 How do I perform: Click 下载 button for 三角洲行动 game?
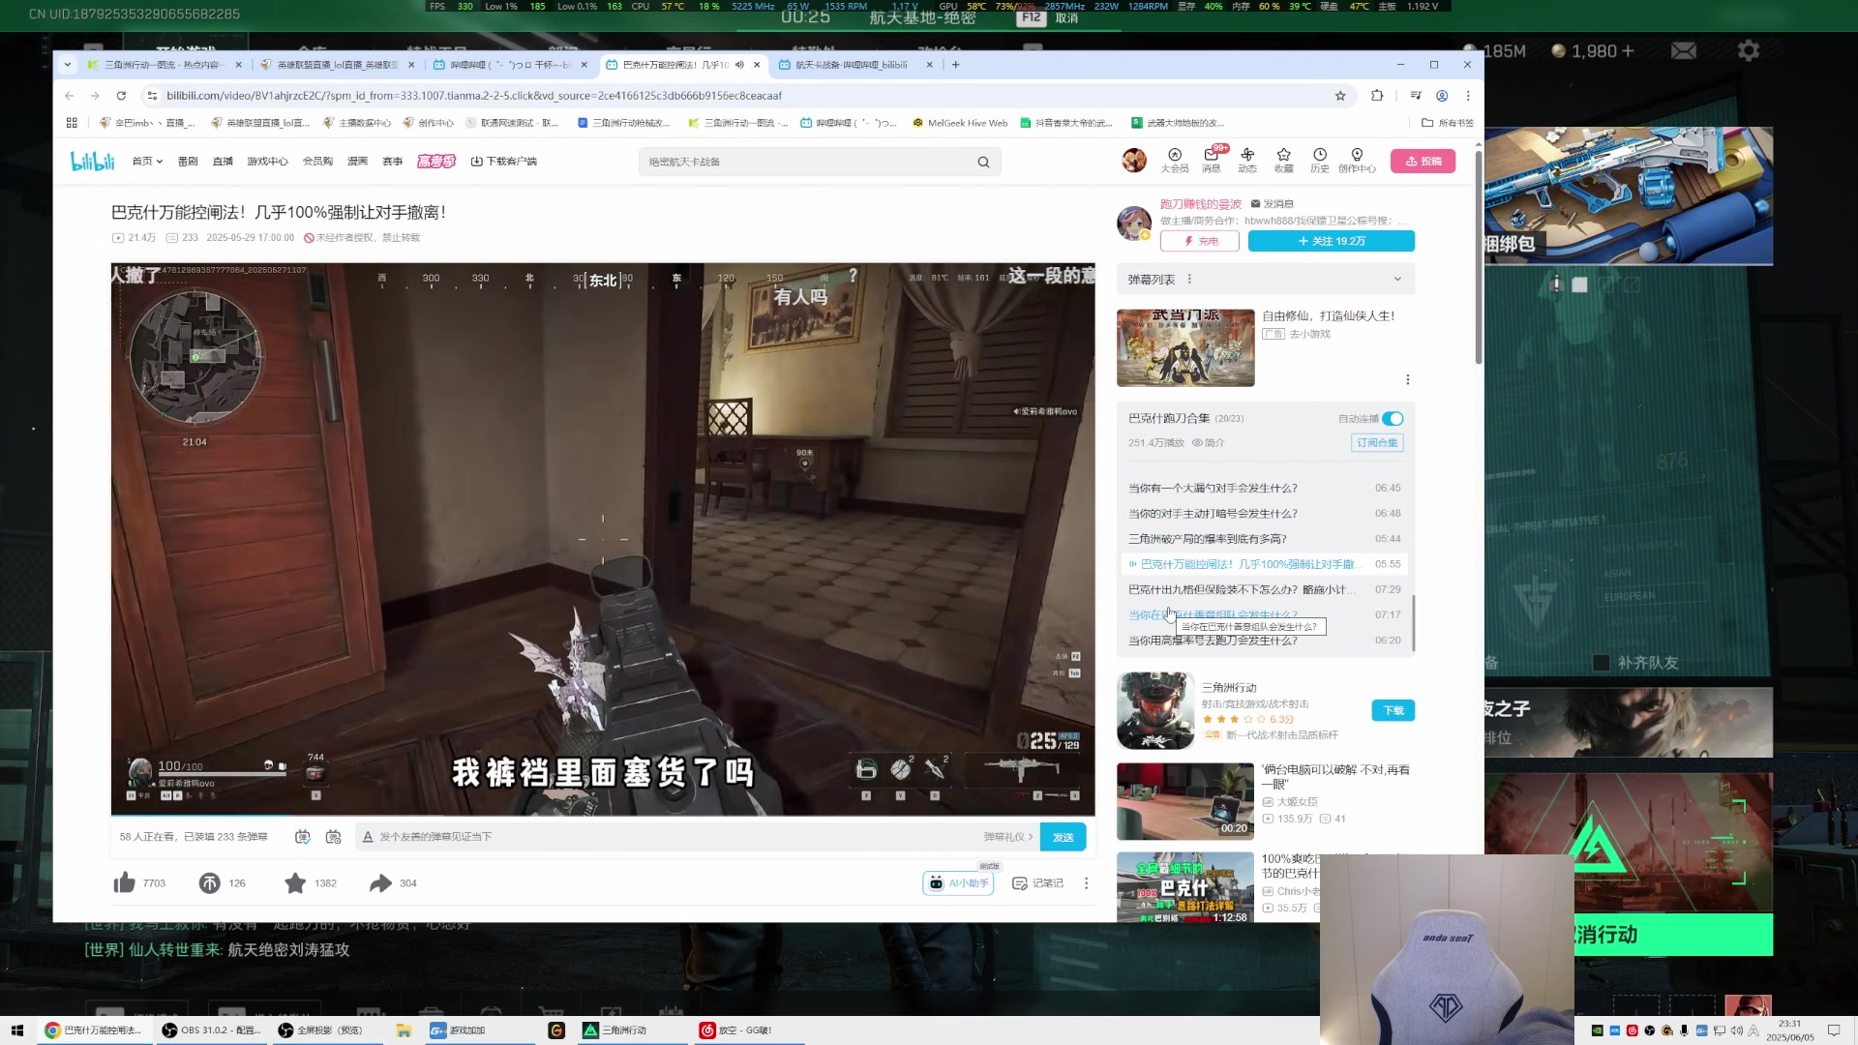pyautogui.click(x=1393, y=710)
